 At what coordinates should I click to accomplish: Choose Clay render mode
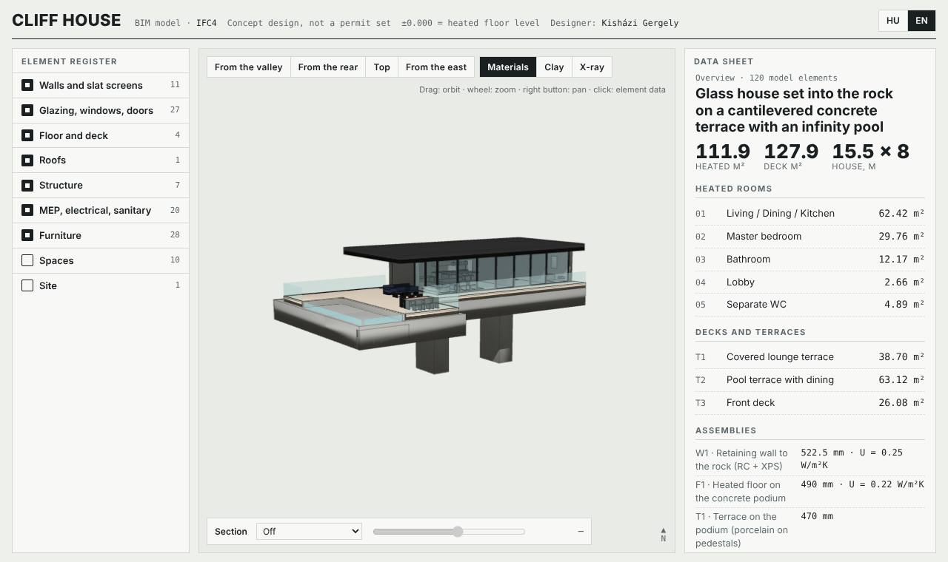click(x=554, y=67)
